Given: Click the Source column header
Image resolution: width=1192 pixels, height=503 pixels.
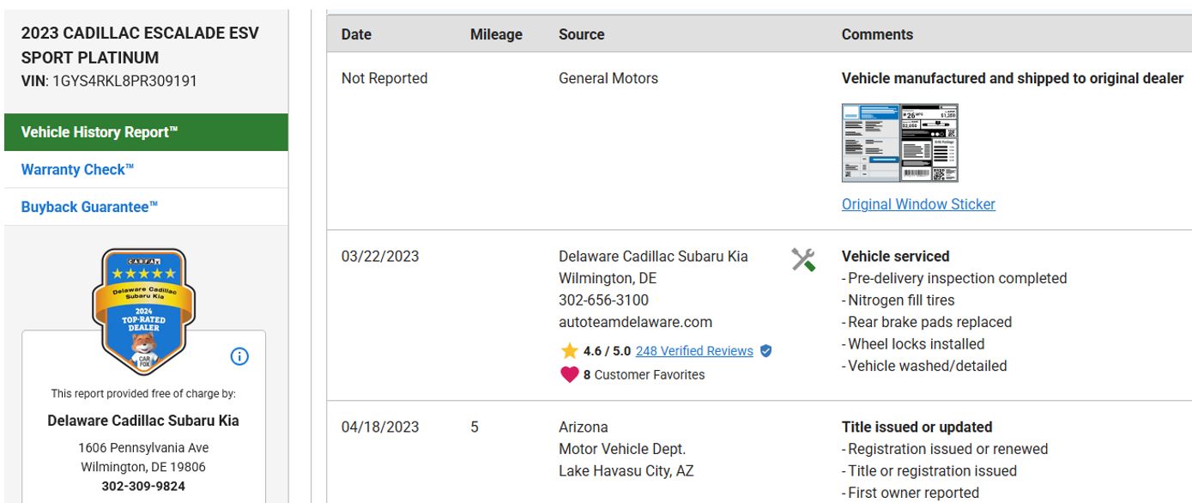Looking at the screenshot, I should [581, 34].
